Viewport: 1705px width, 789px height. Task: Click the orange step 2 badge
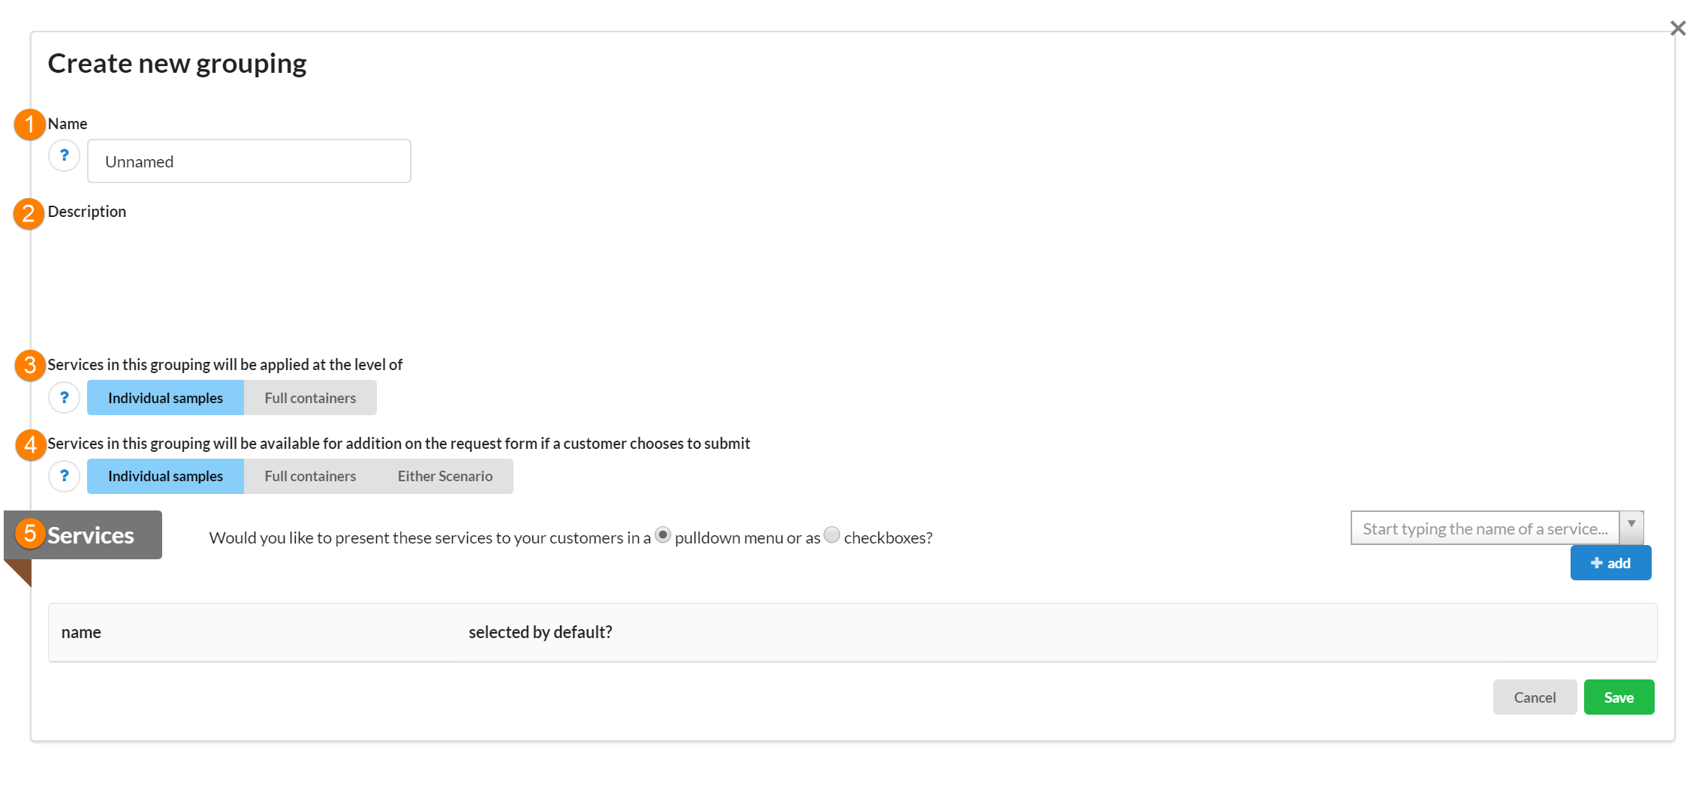point(29,214)
